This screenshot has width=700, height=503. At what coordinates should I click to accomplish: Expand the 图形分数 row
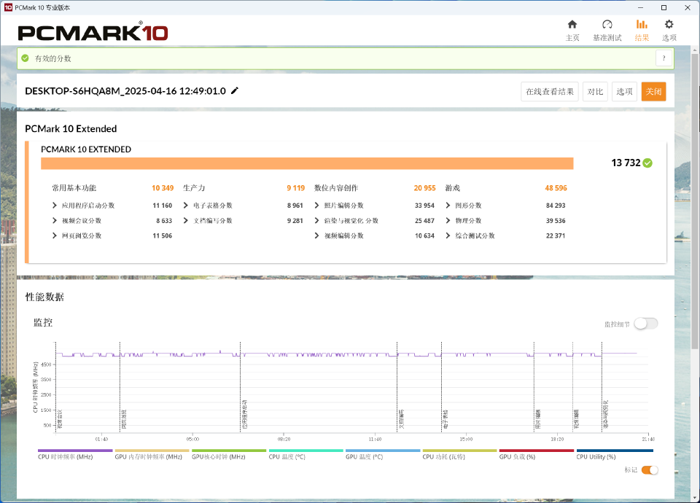coord(448,206)
